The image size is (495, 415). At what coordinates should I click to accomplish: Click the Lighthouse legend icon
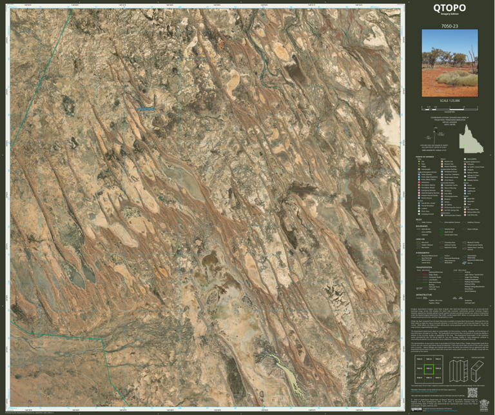tap(465, 191)
